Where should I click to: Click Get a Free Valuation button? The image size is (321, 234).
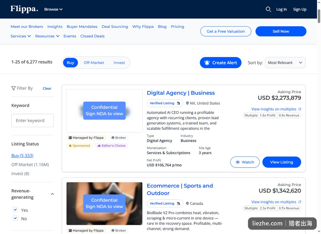tap(226, 31)
